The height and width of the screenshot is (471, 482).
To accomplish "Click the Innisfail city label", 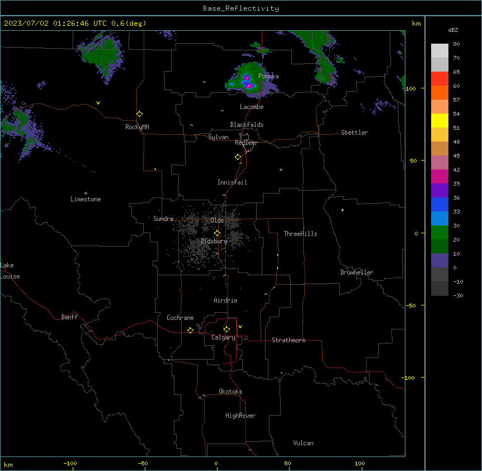I will coord(232,182).
